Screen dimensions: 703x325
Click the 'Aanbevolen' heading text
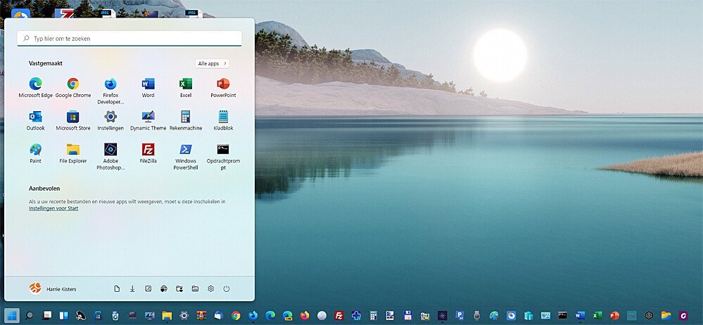(44, 189)
